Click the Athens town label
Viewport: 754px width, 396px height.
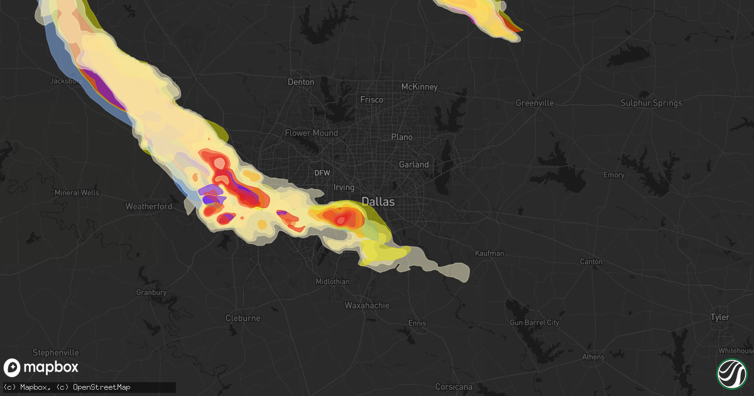tap(593, 357)
